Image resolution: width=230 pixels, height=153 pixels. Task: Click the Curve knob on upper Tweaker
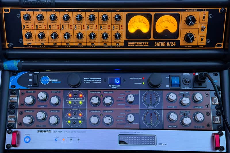[x=198, y=97]
